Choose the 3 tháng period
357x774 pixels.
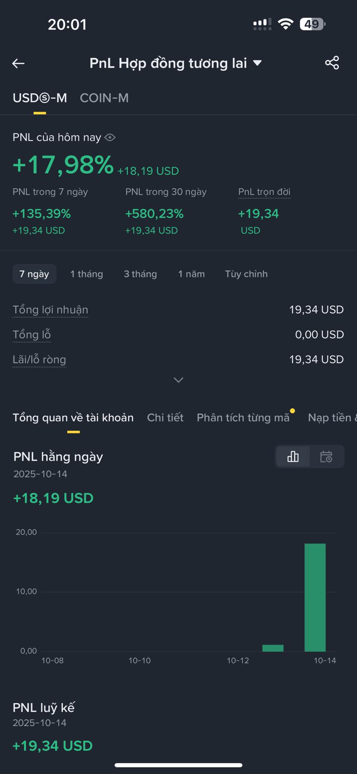141,274
